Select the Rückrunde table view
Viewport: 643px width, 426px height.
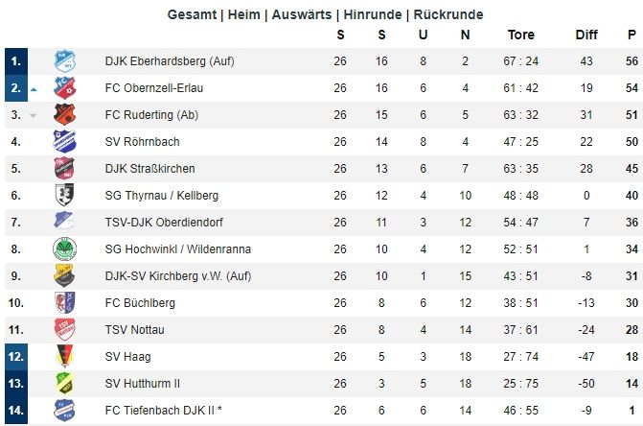coord(448,14)
